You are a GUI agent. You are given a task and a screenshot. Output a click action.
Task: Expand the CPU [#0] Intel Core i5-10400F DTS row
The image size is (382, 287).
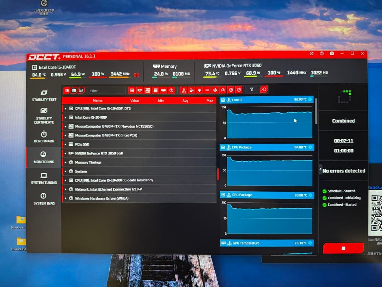(139, 108)
